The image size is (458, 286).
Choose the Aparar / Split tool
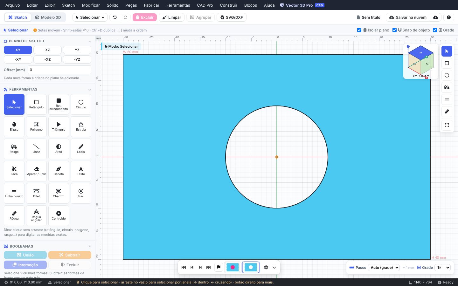click(36, 171)
